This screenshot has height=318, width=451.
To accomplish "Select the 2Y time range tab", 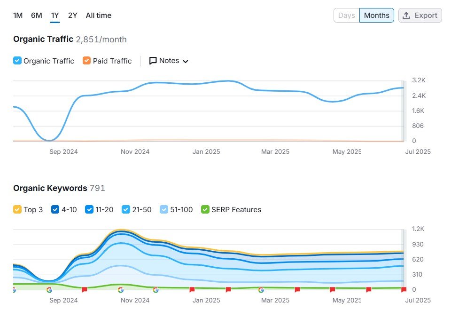I will point(72,16).
